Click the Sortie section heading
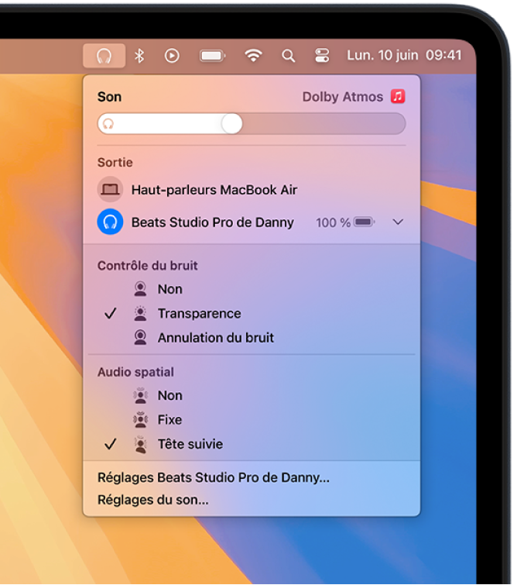This screenshot has width=517, height=585. click(x=115, y=162)
